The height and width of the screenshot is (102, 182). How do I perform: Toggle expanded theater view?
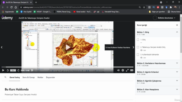click(132, 70)
